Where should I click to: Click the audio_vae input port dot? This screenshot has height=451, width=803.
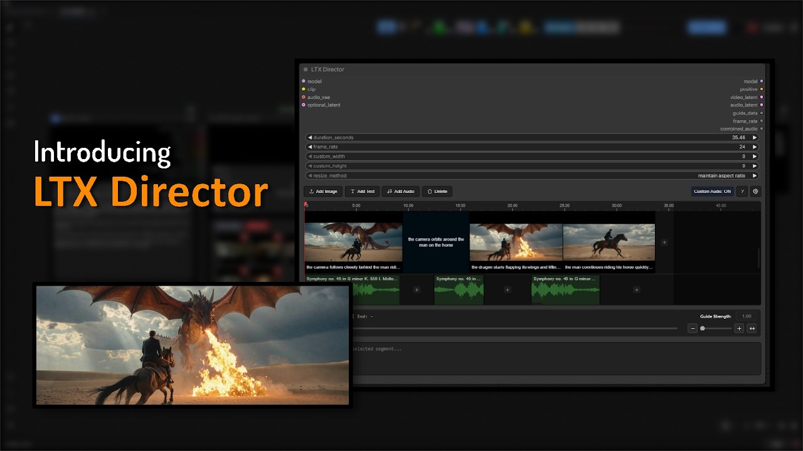click(304, 97)
